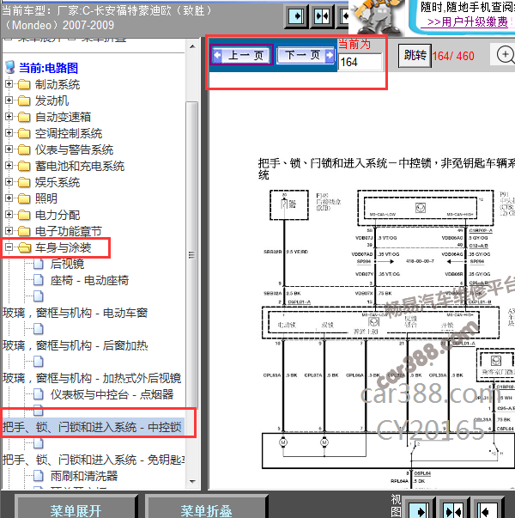Select the 仪表与警告系统 folder icon

point(24,149)
